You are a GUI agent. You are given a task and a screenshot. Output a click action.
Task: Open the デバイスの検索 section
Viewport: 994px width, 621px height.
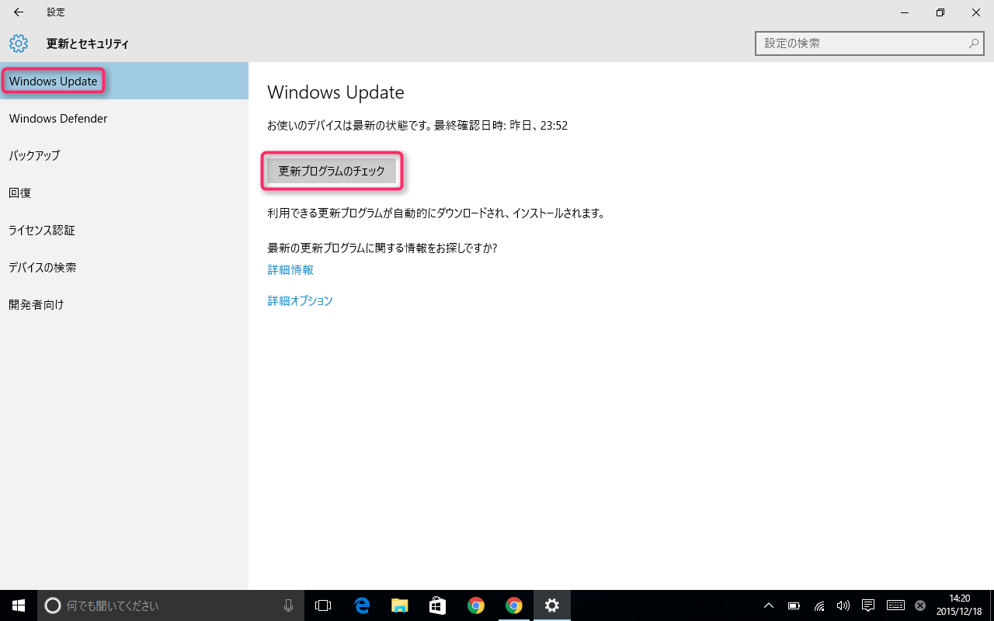coord(124,267)
